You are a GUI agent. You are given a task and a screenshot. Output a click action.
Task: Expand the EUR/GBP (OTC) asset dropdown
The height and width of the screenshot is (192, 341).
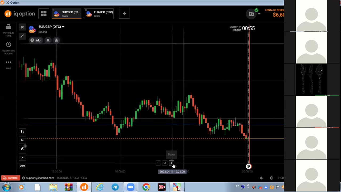[63, 27]
